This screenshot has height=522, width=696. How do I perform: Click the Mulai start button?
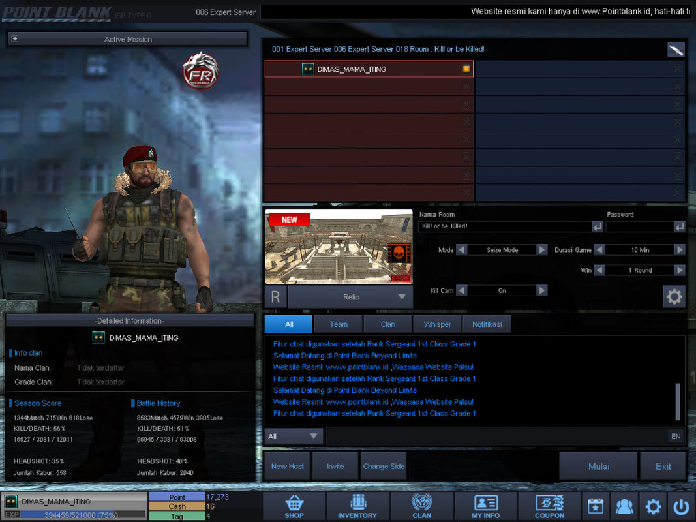(x=598, y=466)
